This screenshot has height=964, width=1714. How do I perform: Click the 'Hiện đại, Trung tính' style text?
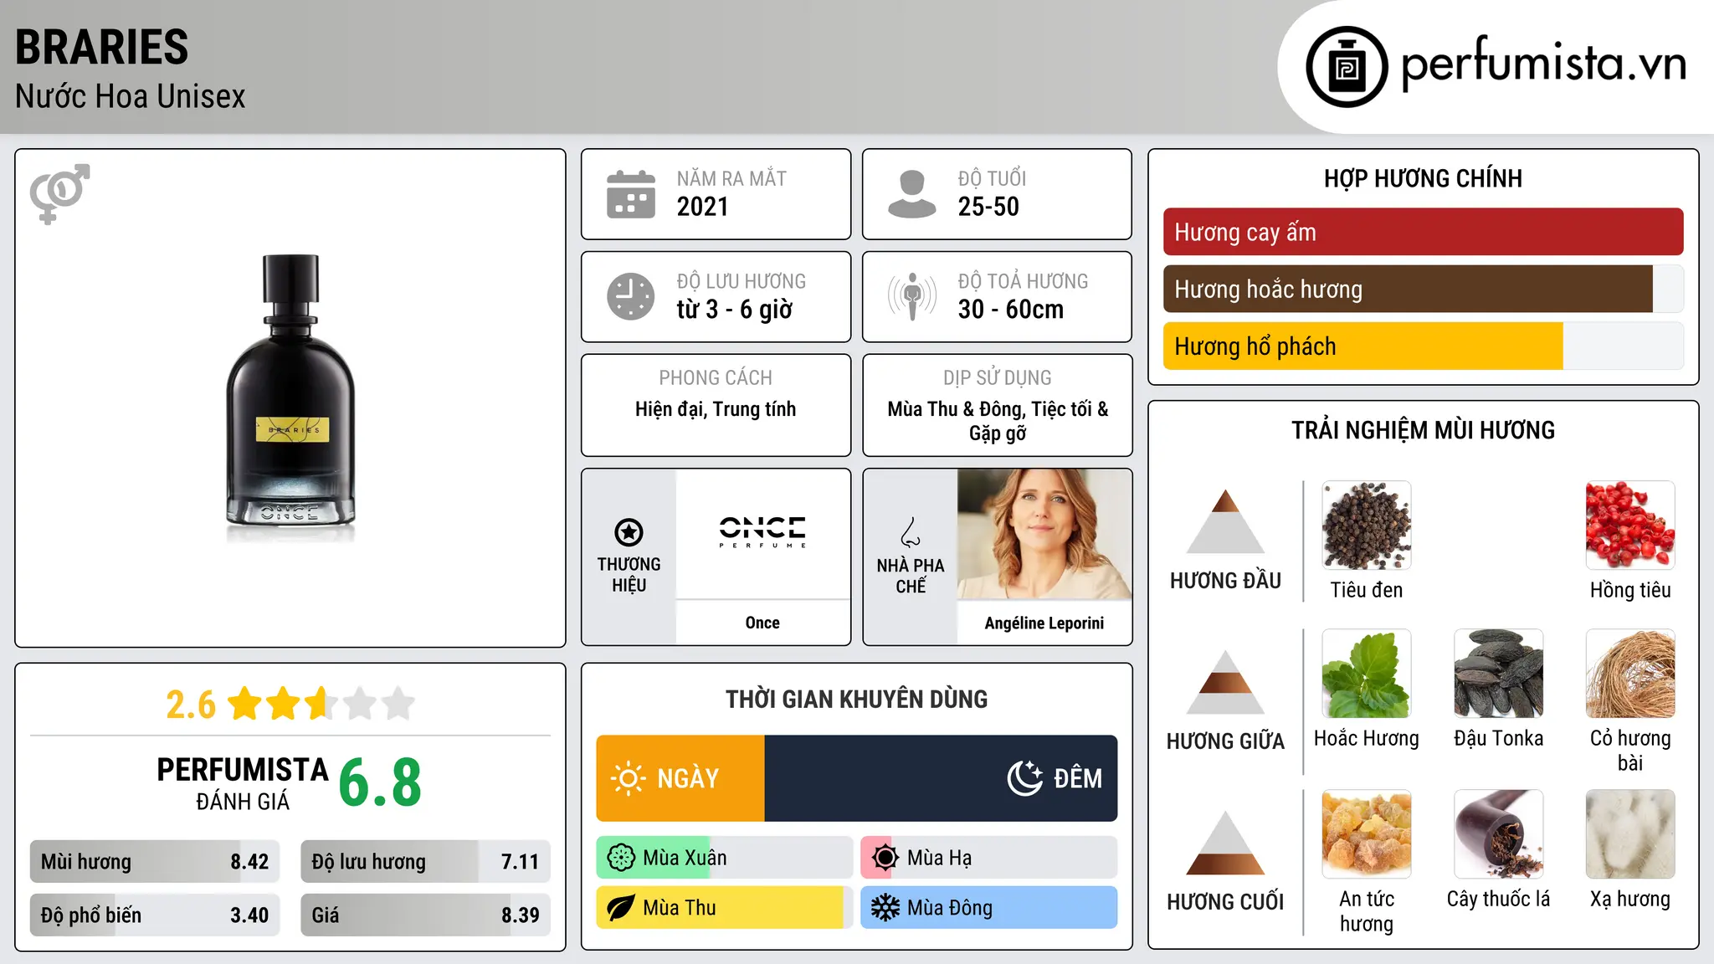[x=716, y=409]
